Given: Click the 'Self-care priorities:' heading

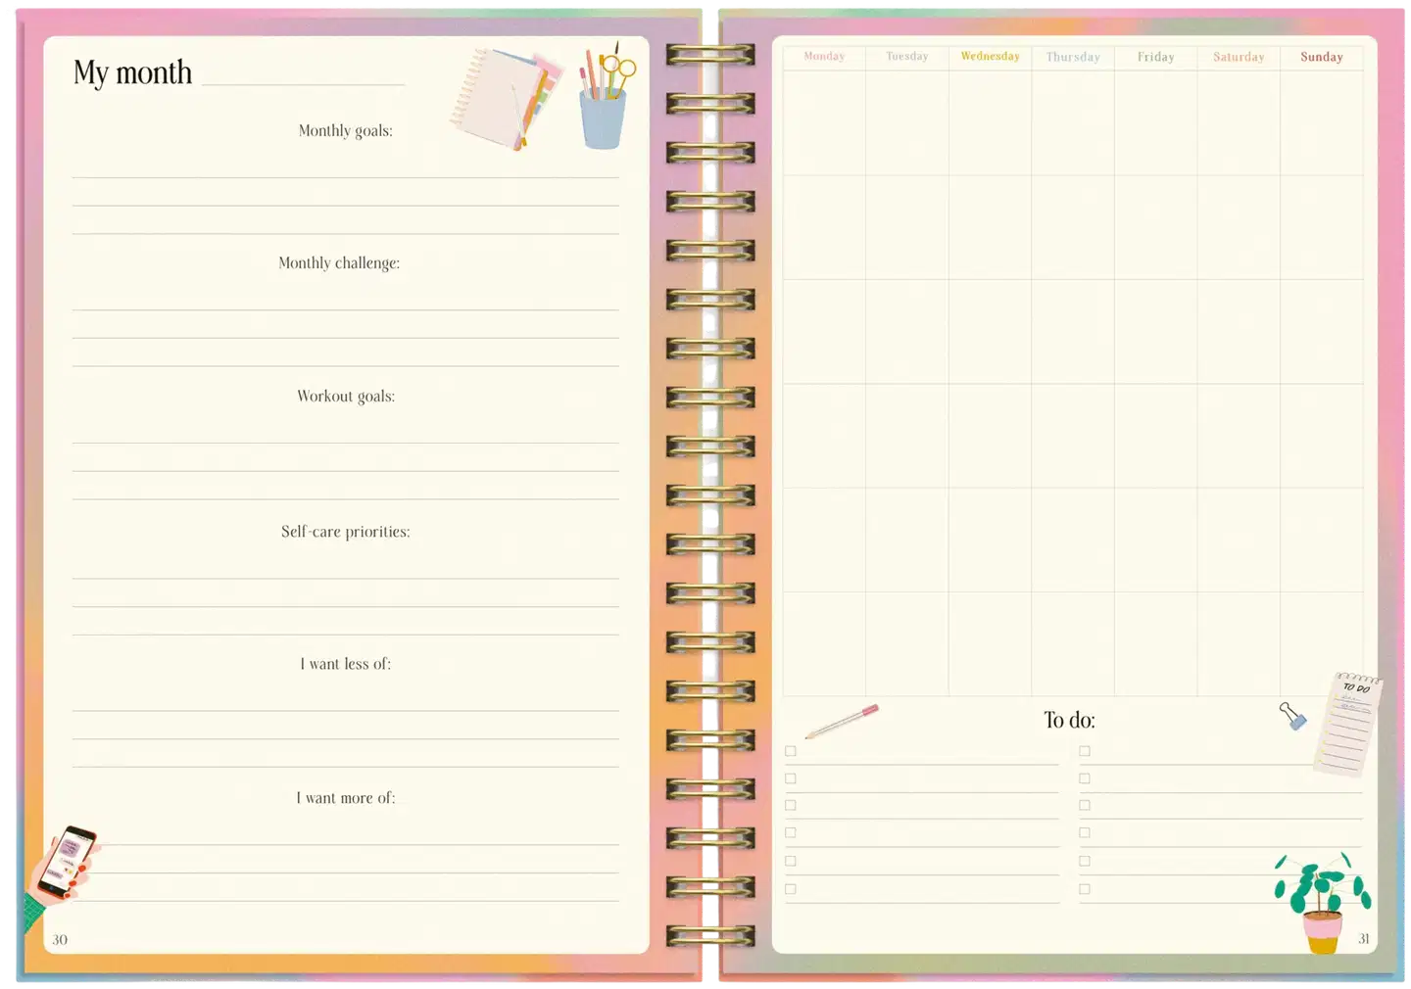Looking at the screenshot, I should point(346,532).
